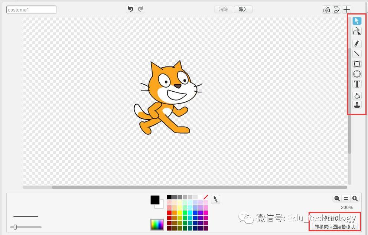Flip the costume left-right
The width and height of the screenshot is (368, 235).
(326, 9)
